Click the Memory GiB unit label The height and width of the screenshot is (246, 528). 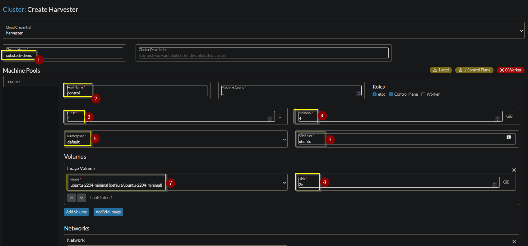coord(509,116)
